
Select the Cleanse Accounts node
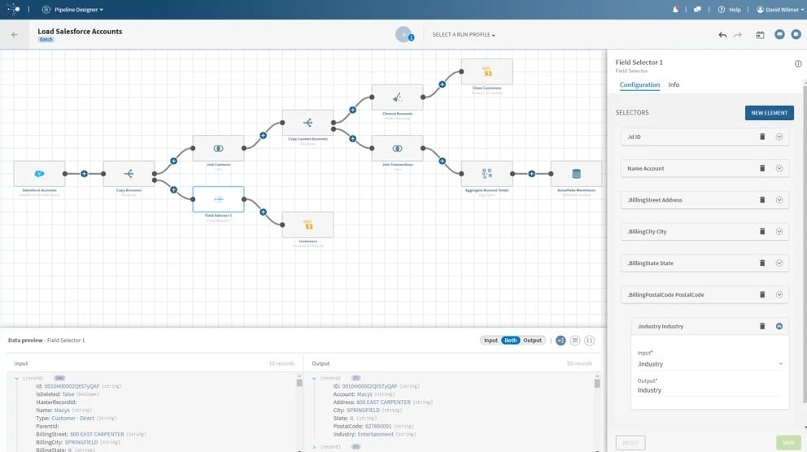point(397,98)
